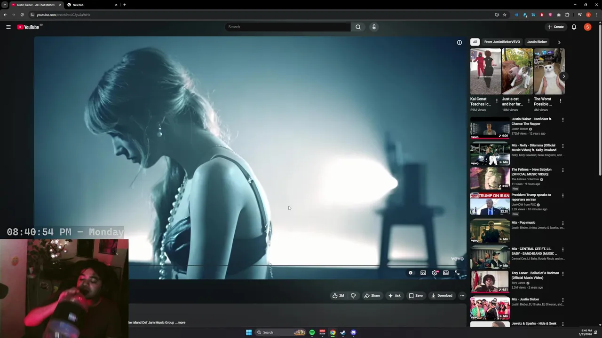Image resolution: width=602 pixels, height=338 pixels.
Task: Open the YouTube account avatar menu
Action: point(587,27)
